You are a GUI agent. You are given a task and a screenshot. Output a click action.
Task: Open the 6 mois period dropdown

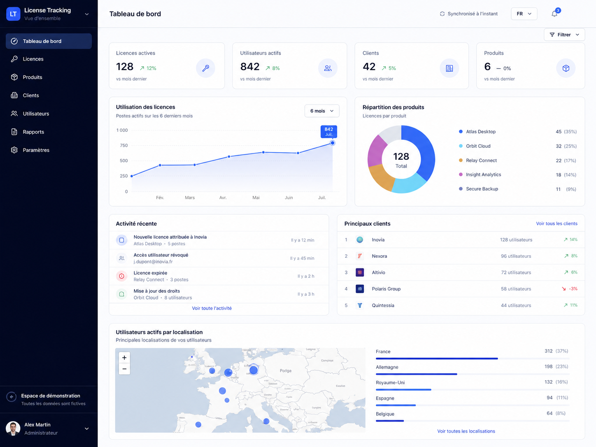tap(322, 111)
